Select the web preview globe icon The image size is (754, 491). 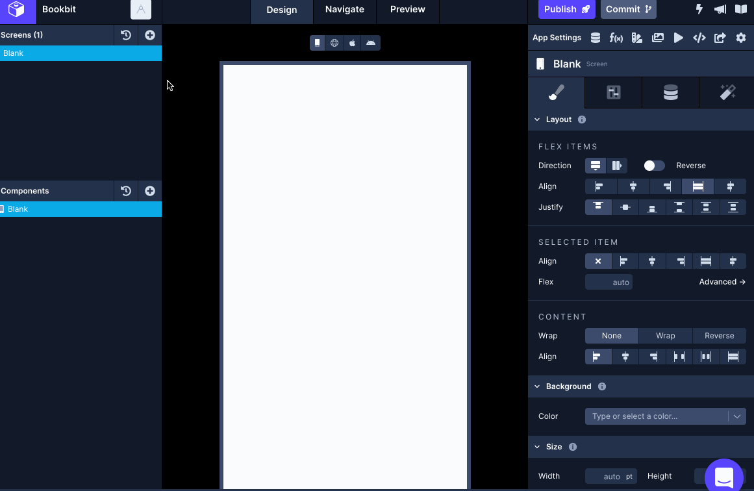[334, 42]
